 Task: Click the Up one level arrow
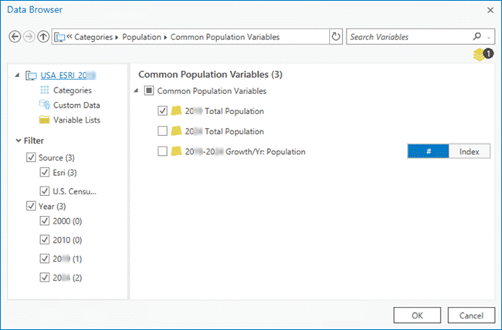point(42,36)
